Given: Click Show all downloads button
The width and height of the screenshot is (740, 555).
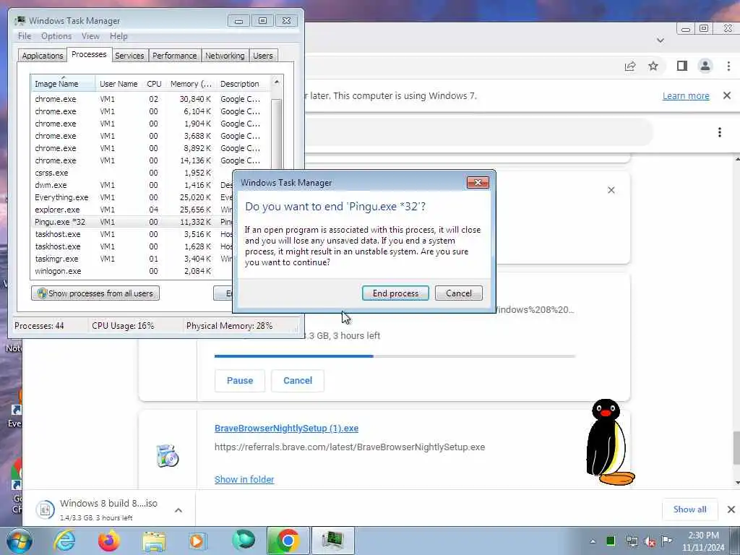Looking at the screenshot, I should (689, 509).
